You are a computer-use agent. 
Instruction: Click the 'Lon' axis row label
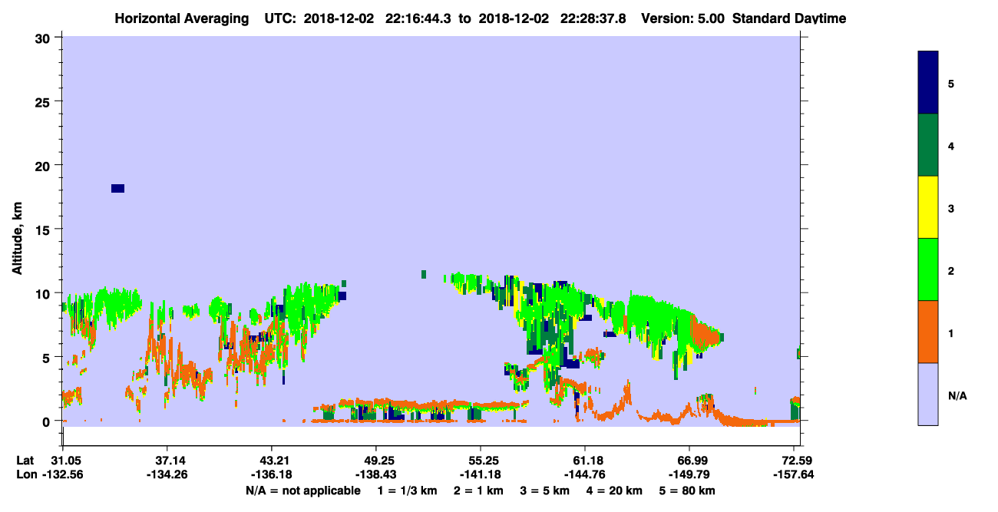tap(25, 474)
